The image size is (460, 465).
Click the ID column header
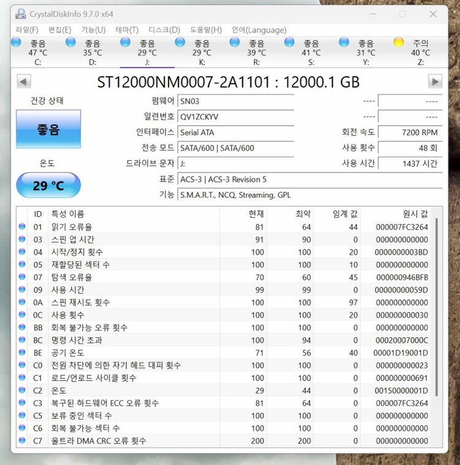(x=37, y=214)
